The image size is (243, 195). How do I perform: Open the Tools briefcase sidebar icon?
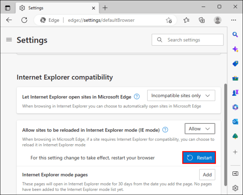tap(235, 78)
